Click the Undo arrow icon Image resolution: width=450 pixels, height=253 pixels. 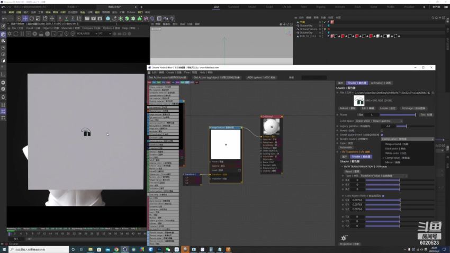point(4,19)
